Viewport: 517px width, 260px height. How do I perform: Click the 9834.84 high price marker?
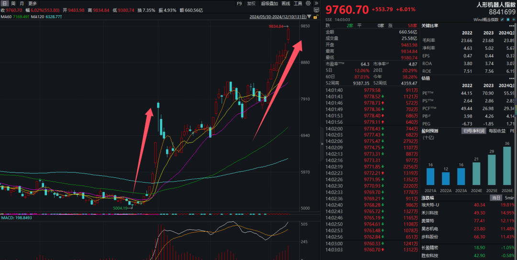276,26
